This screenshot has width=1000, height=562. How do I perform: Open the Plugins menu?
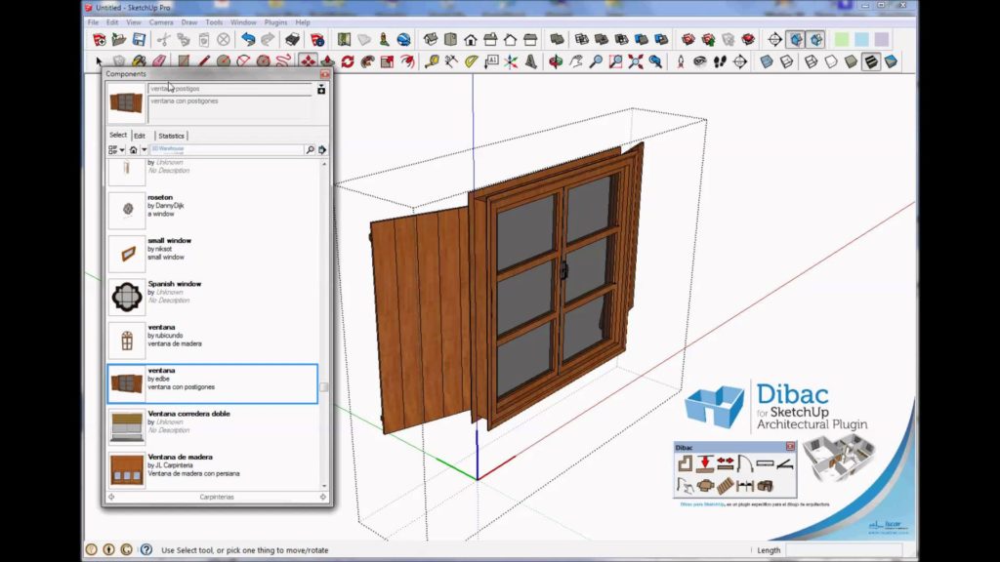click(275, 22)
